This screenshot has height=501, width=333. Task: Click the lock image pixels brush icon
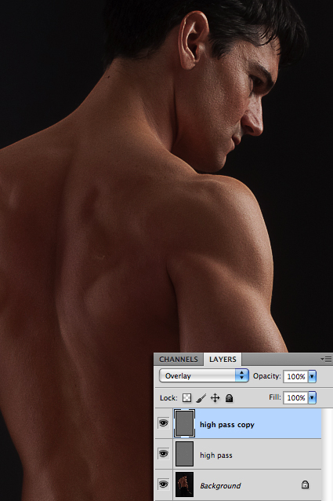pyautogui.click(x=201, y=398)
